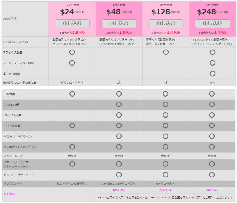Click モバイル画質 circle in スマホ会員 column
Image resolution: width=237 pixels, height=203 pixels.
click(x=72, y=125)
